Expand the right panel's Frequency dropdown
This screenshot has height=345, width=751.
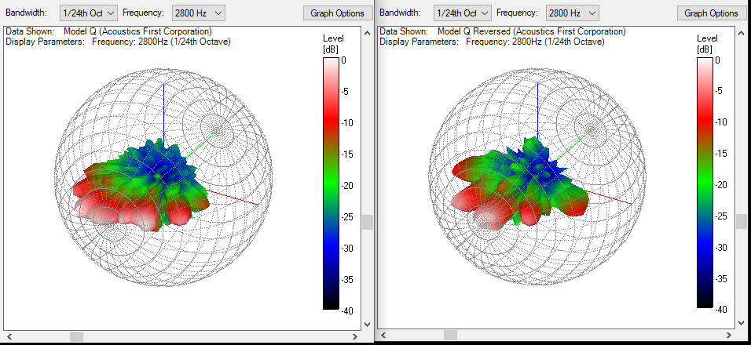tap(572, 13)
